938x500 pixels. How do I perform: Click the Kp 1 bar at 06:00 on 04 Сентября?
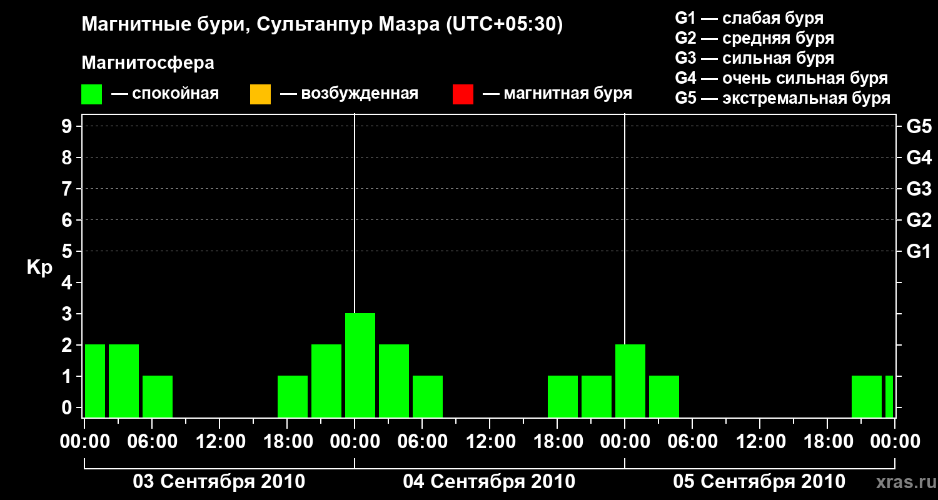[428, 396]
